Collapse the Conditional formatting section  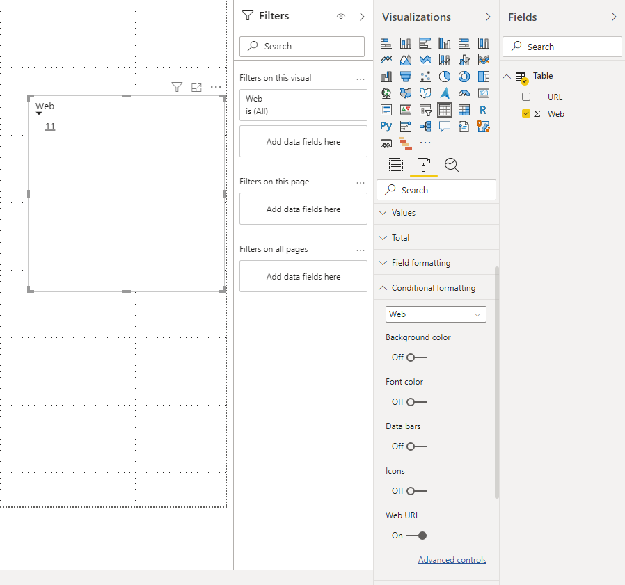pyautogui.click(x=436, y=288)
